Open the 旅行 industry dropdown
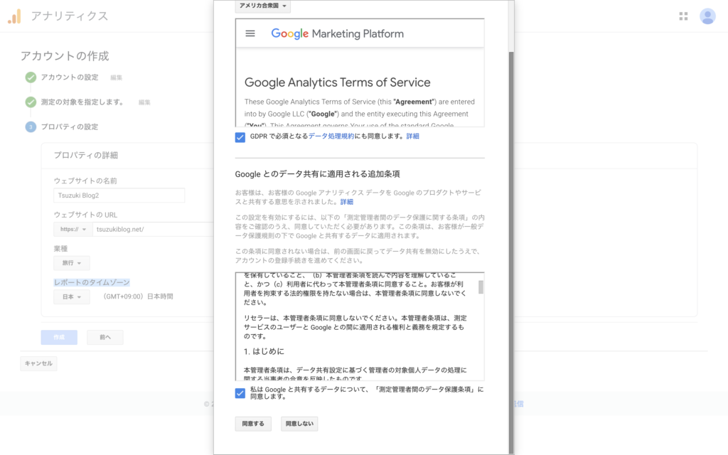This screenshot has width=728, height=455. pyautogui.click(x=72, y=263)
